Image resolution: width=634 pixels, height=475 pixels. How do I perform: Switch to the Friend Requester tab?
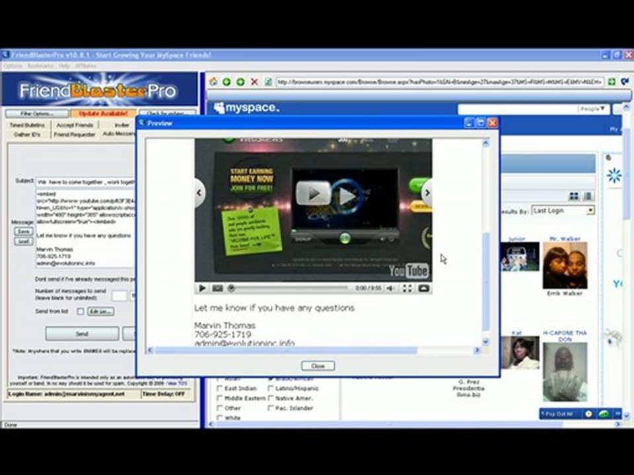[75, 135]
